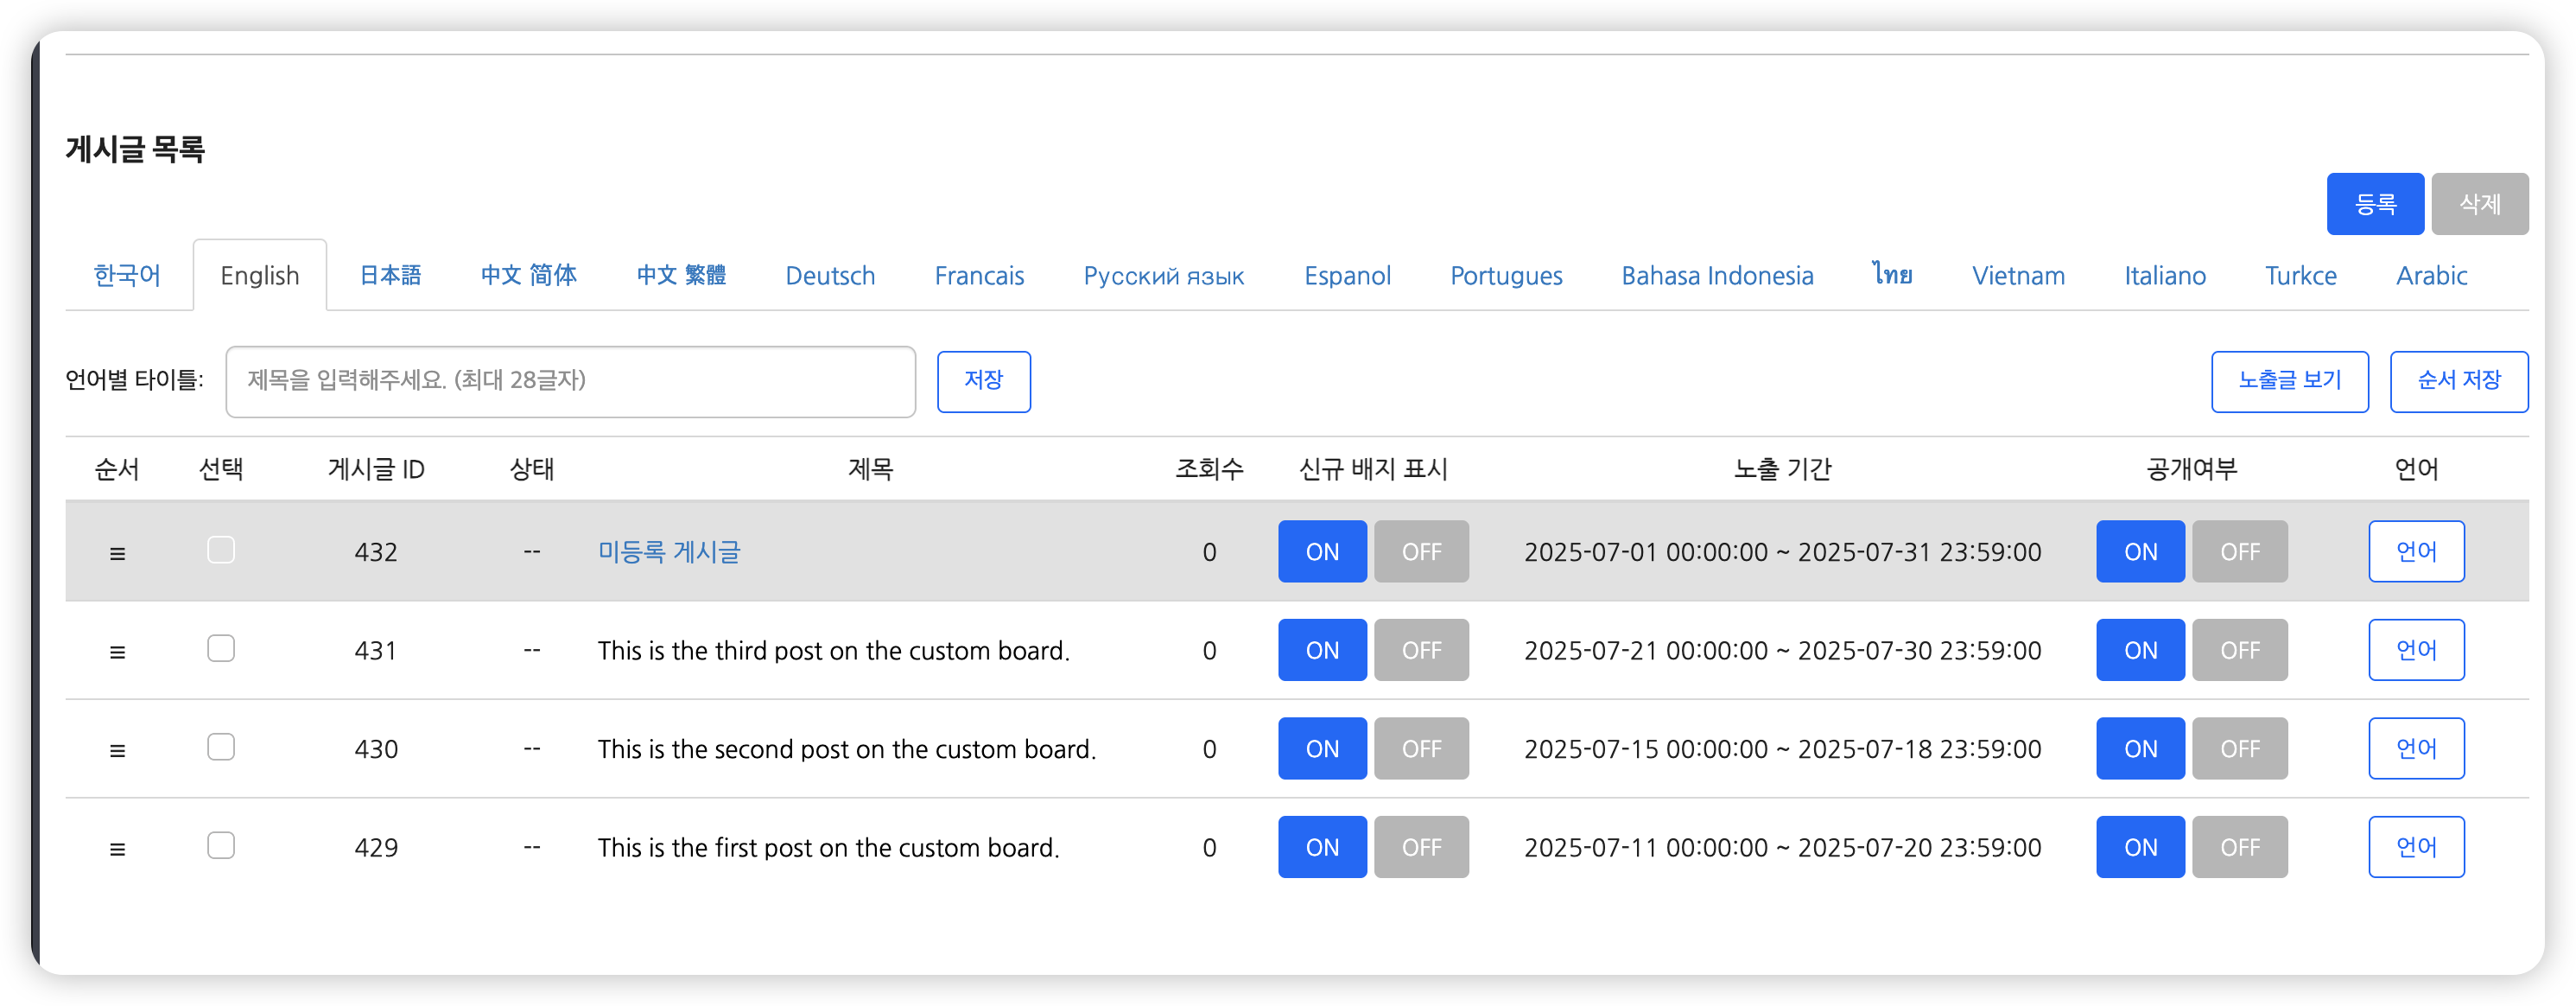This screenshot has height=1006, width=2576.
Task: Enable new badge ON for post 430
Action: click(1321, 749)
